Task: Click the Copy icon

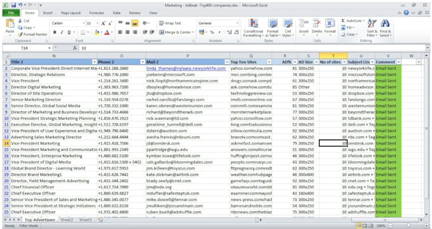Action: point(20,27)
